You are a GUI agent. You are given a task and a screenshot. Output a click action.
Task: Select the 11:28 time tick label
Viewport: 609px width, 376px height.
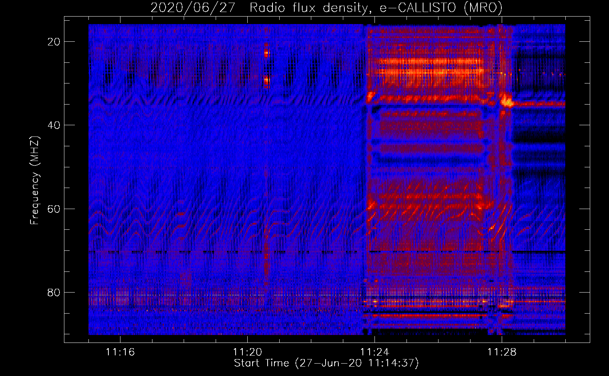tap(502, 352)
